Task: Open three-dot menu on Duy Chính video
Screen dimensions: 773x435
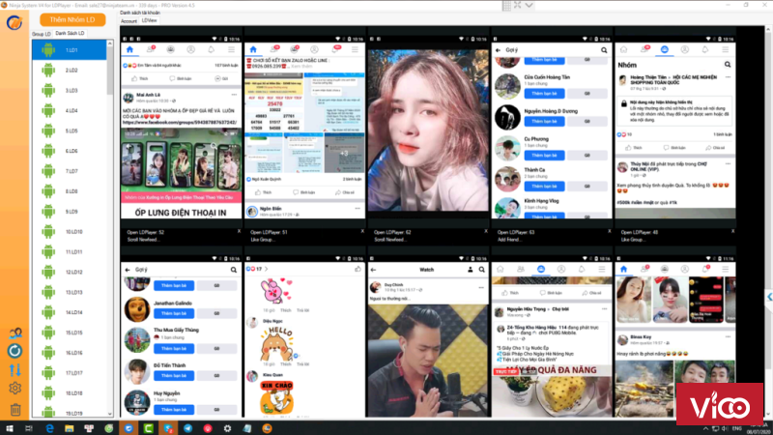Action: pyautogui.click(x=481, y=287)
